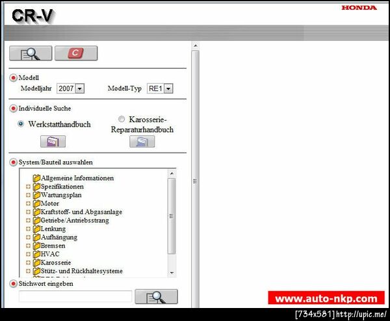Viewport: 390px width, 321px height.
Task: Click the Wartungsplan folder icon
Action: click(36, 195)
